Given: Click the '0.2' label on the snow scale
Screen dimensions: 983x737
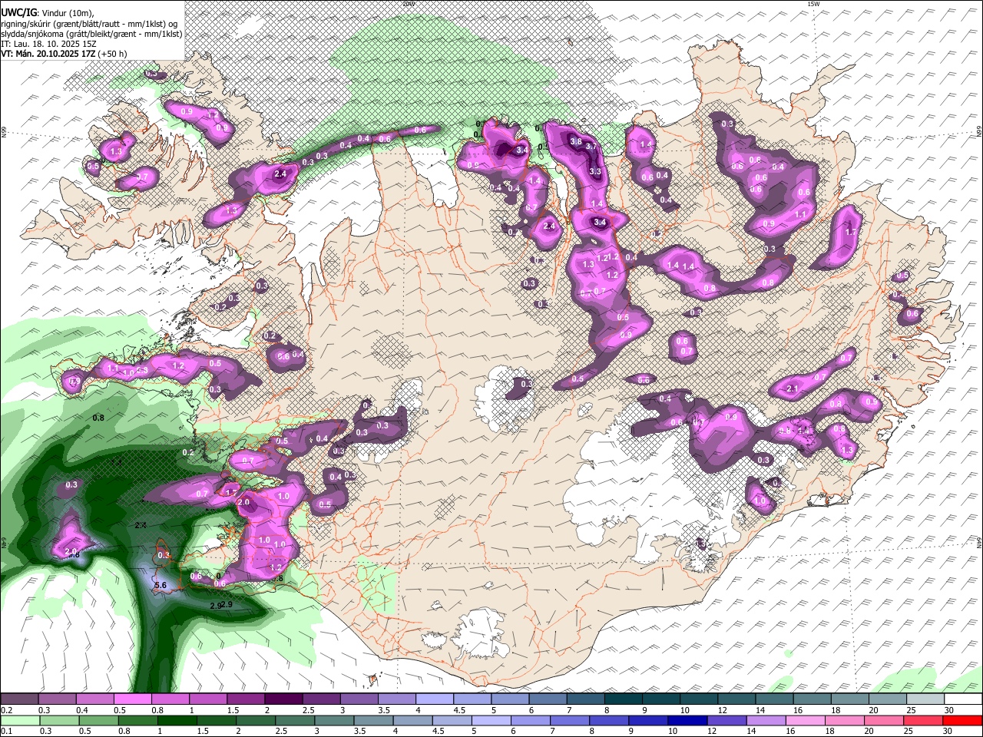Looking at the screenshot, I should [6, 710].
